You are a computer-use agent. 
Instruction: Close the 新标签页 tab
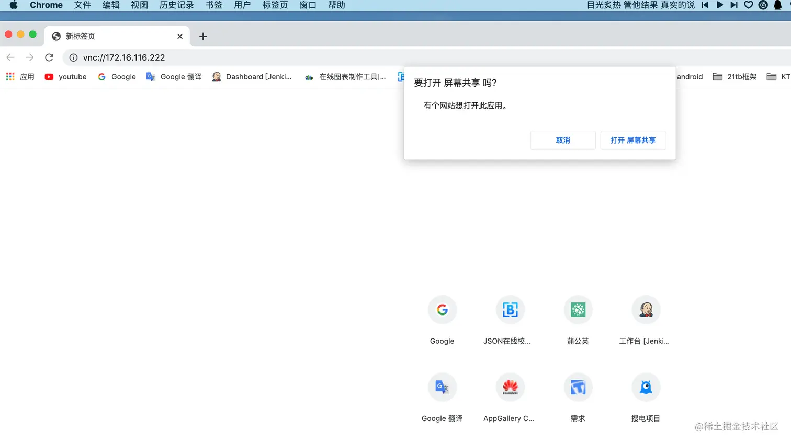pos(180,36)
